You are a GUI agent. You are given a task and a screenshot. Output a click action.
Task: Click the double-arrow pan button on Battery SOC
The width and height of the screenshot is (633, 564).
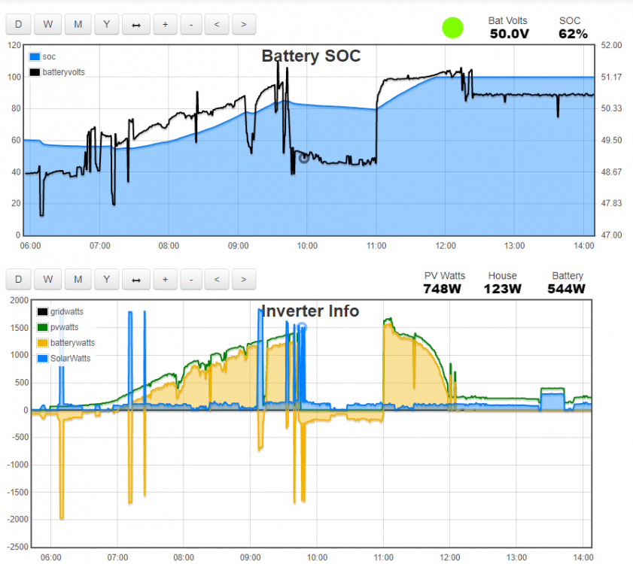pyautogui.click(x=136, y=24)
